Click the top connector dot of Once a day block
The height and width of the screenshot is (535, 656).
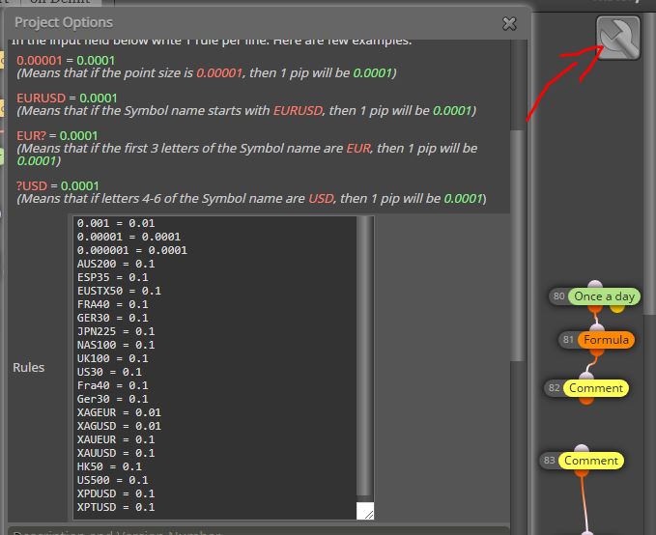point(595,285)
